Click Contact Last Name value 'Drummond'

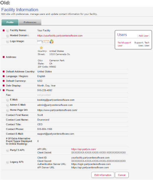click(x=43, y=120)
